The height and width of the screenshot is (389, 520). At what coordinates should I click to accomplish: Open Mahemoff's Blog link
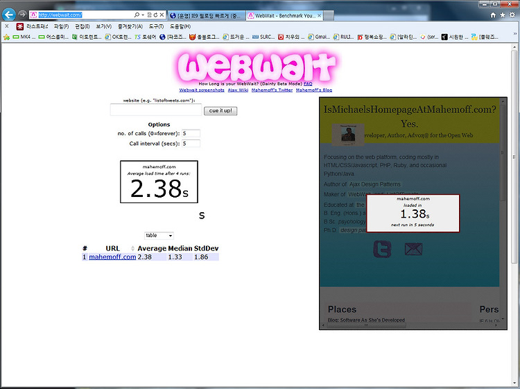[x=313, y=90]
